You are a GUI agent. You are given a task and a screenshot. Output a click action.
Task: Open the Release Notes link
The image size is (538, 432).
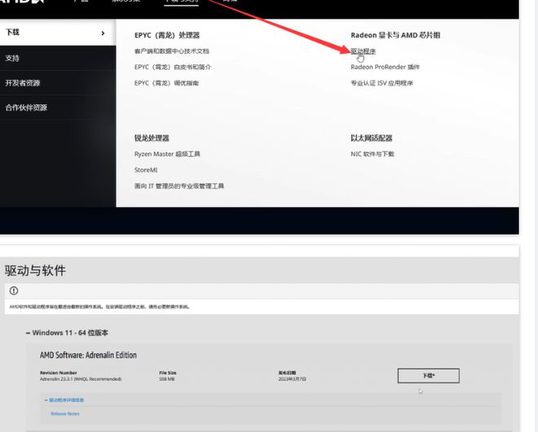tap(65, 414)
